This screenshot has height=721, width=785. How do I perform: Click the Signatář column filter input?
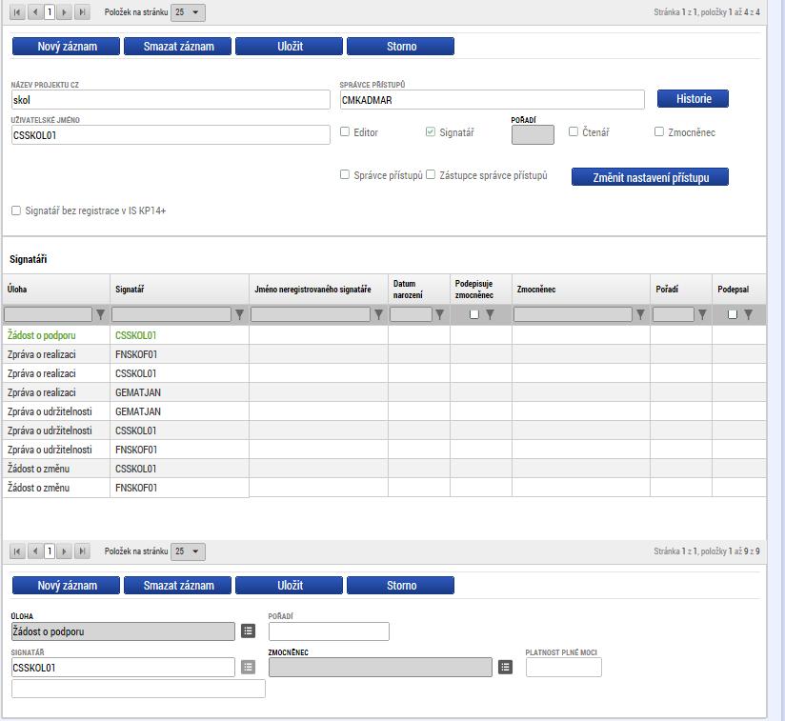(171, 314)
